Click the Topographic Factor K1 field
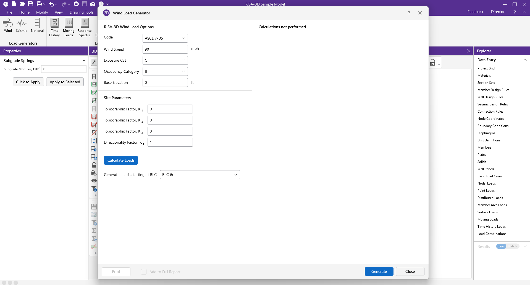The height and width of the screenshot is (285, 530). click(x=170, y=109)
